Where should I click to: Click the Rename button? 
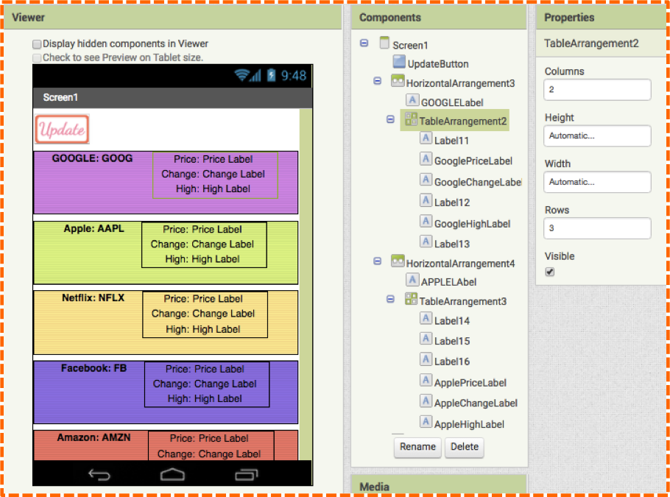click(417, 447)
